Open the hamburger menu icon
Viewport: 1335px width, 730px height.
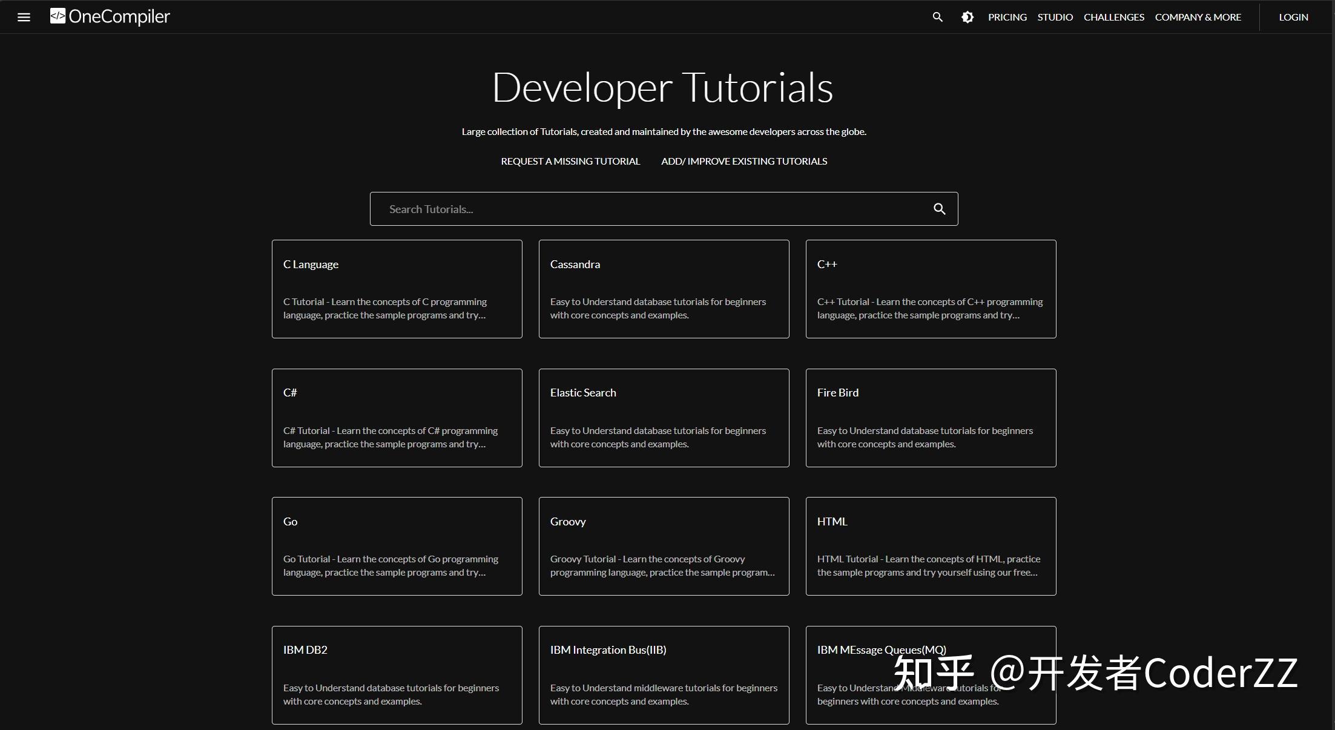click(24, 17)
